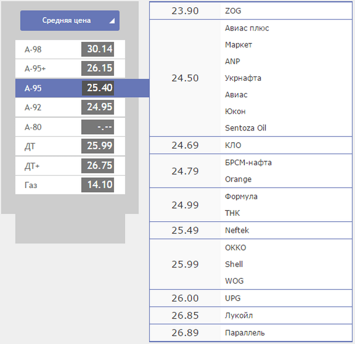This screenshot has height=344, width=355.
Task: Click the 25.49 price cell
Action: [185, 230]
